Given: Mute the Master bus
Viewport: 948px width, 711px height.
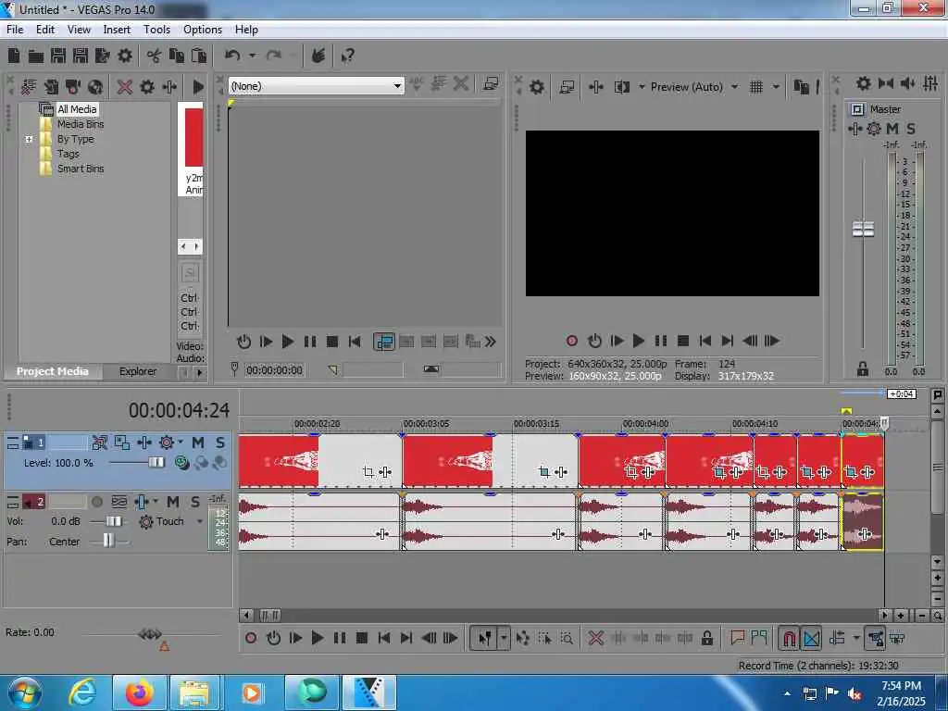Looking at the screenshot, I should coord(892,129).
